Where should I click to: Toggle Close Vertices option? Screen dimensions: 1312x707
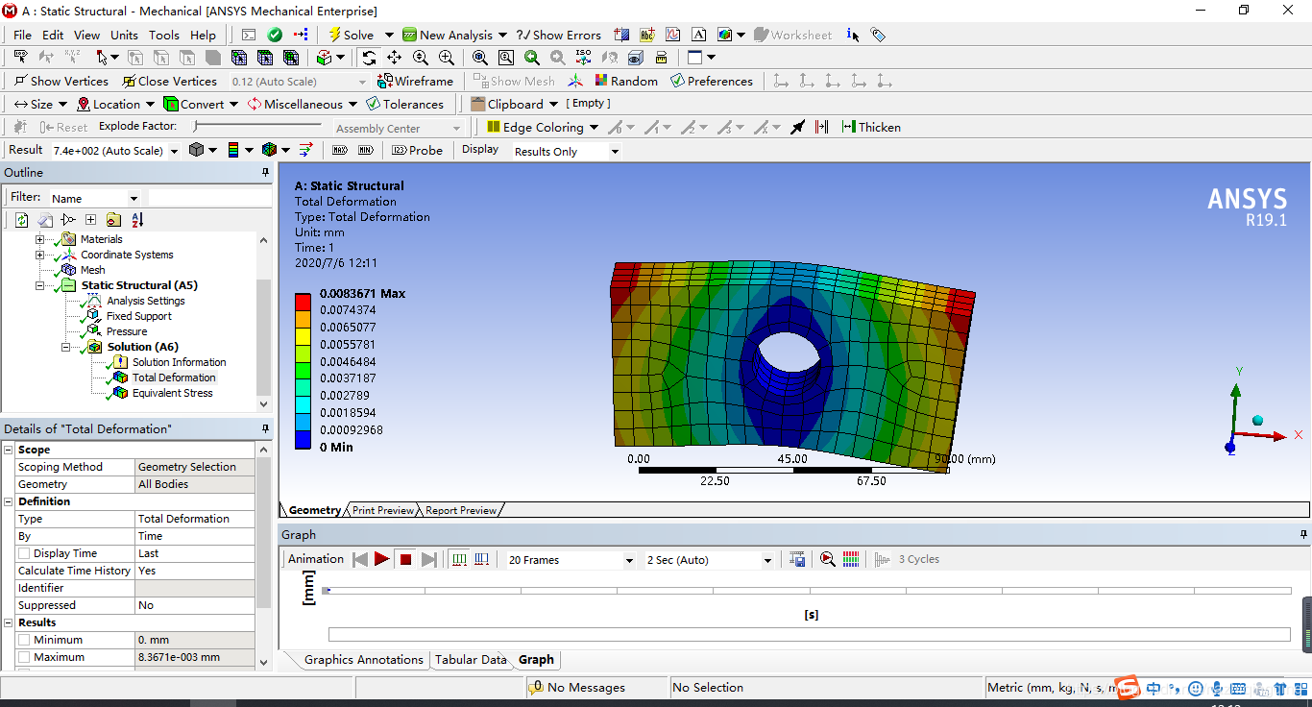pyautogui.click(x=168, y=81)
